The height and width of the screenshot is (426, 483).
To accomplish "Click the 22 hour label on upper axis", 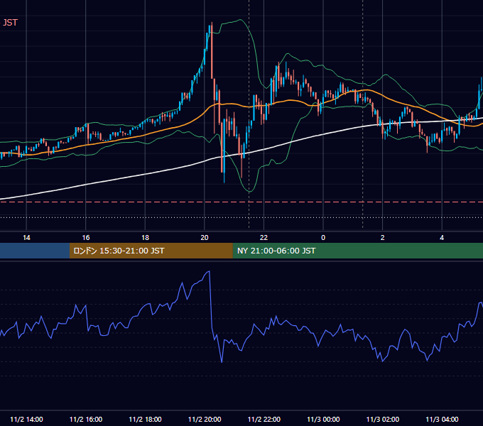I will pyautogui.click(x=264, y=238).
